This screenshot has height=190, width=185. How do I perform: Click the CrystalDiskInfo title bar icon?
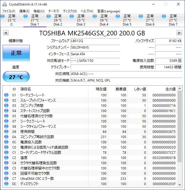[5, 4]
